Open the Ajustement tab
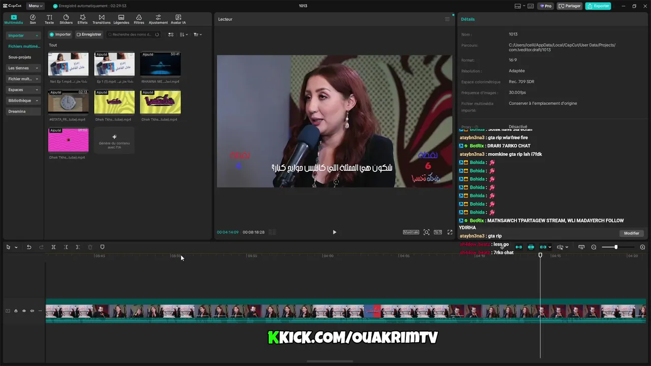 coord(158,19)
